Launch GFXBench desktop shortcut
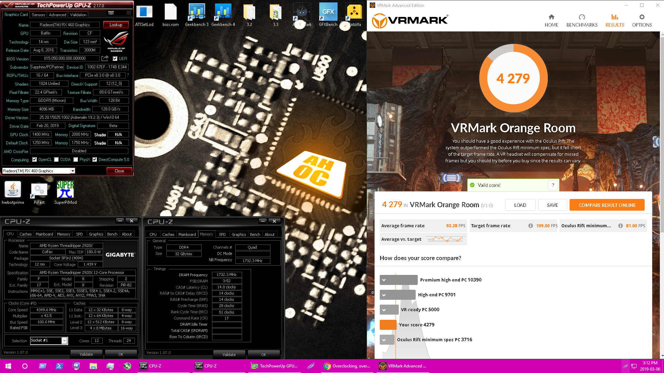Viewport: 664px width, 373px height. pos(328,15)
